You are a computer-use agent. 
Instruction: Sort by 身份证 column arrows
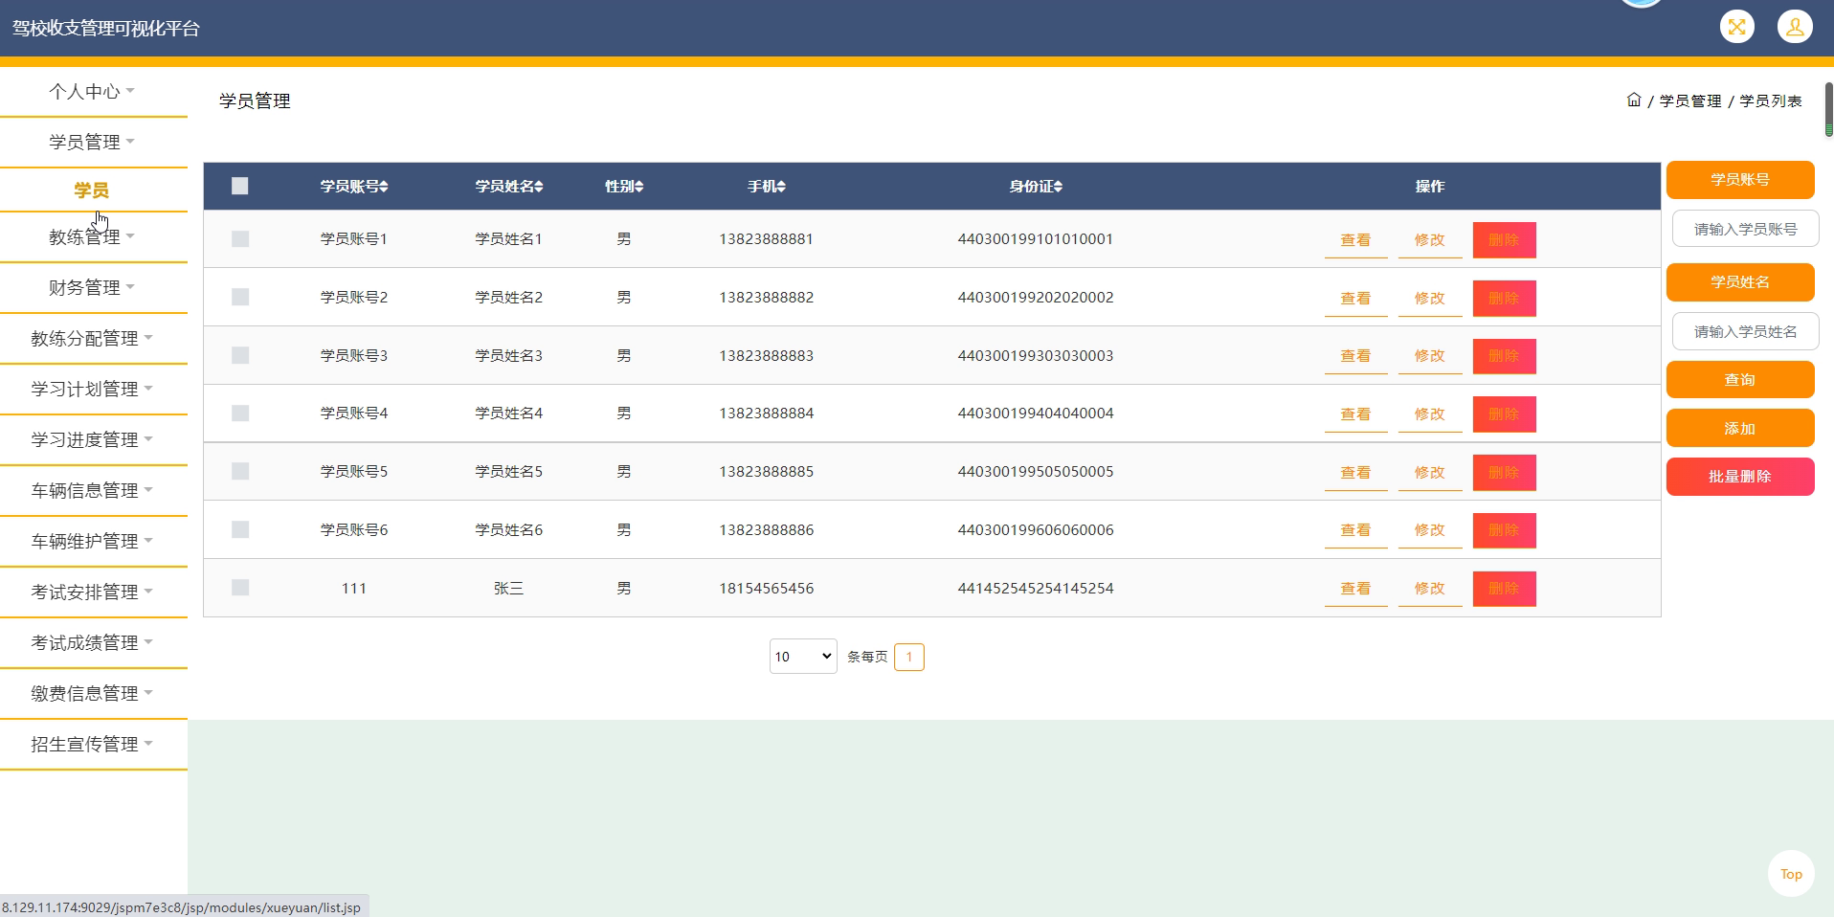[x=1058, y=187]
